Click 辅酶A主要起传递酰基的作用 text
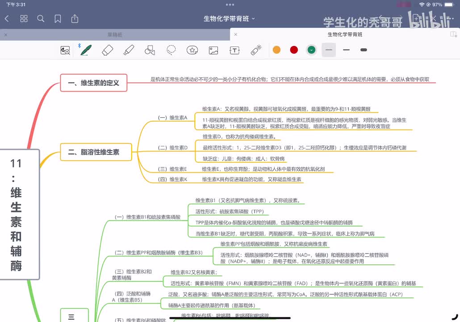 (212, 305)
